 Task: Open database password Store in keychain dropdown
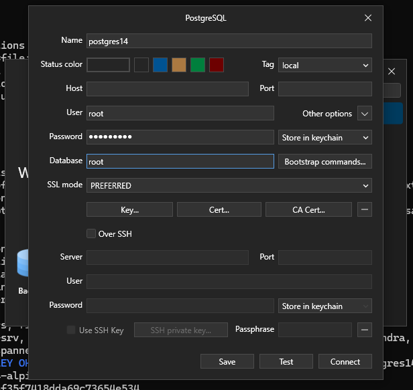[325, 137]
